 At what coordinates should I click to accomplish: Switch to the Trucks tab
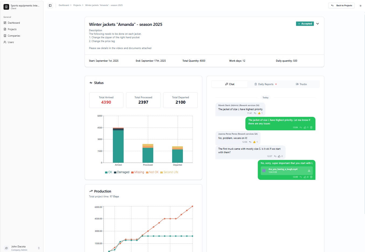[x=301, y=84]
